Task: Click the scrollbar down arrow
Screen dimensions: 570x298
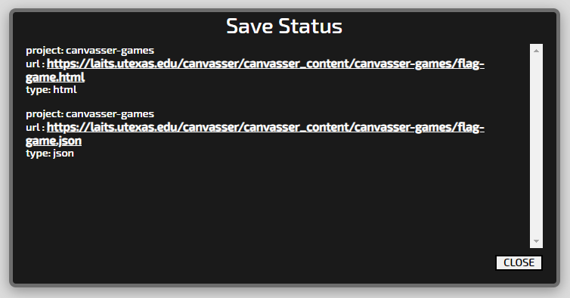Action: coord(536,241)
